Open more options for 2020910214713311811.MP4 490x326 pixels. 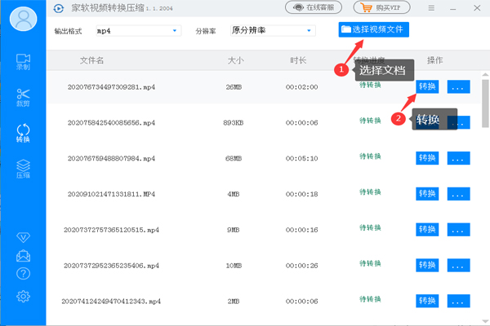point(458,194)
